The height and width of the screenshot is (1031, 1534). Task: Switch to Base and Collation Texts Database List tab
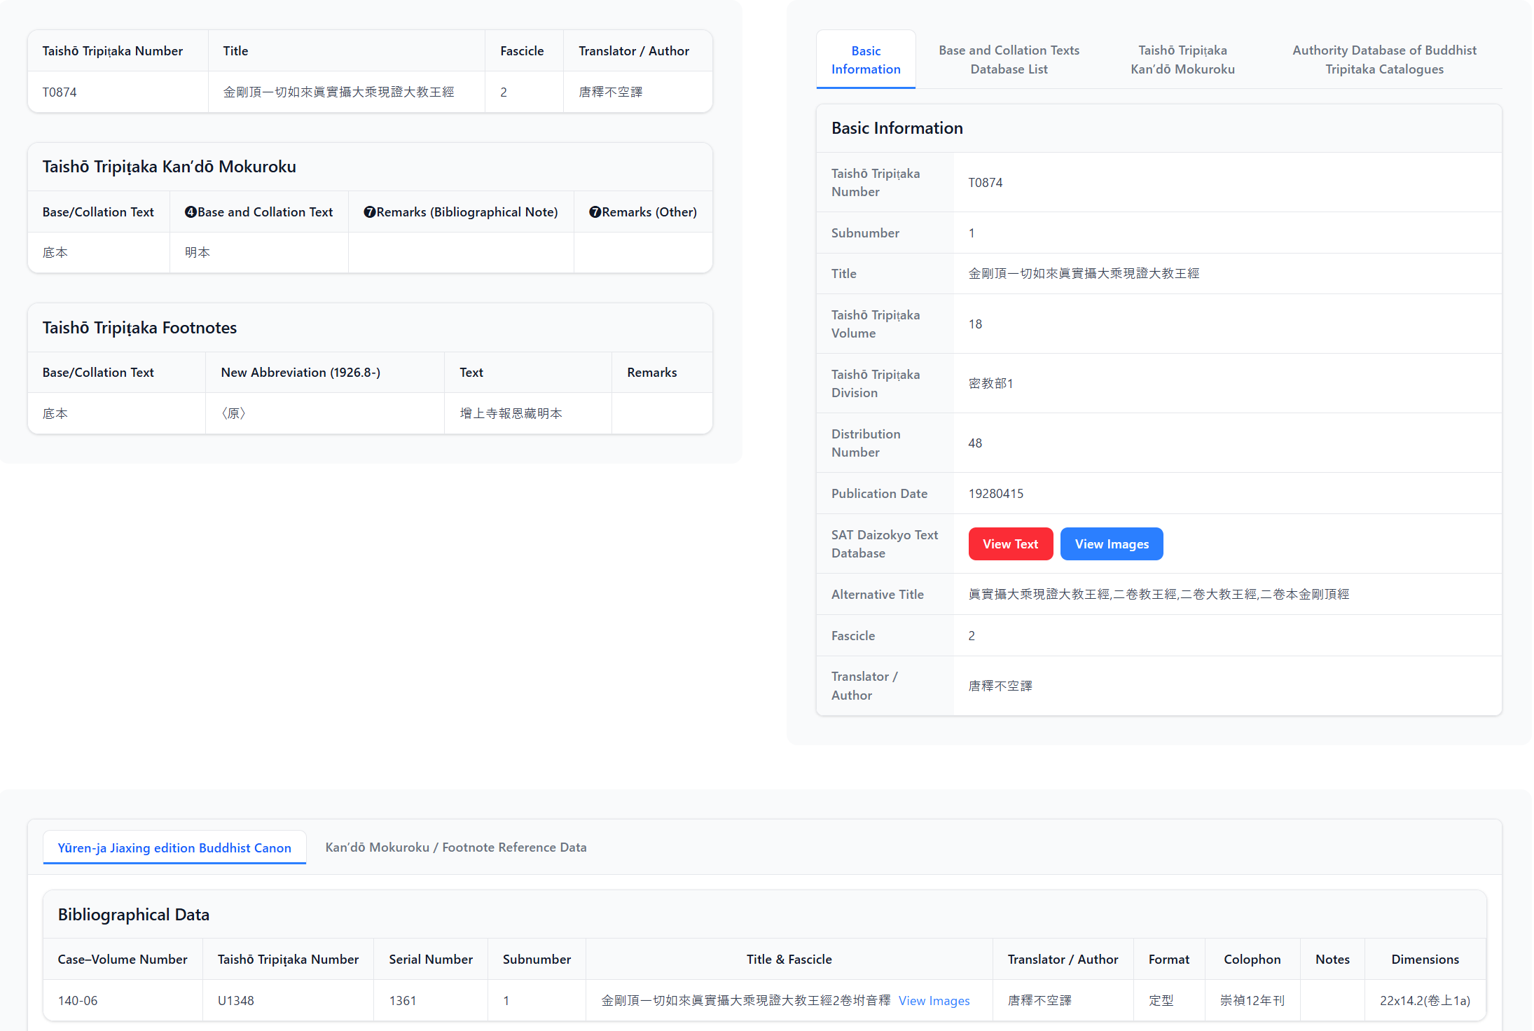pos(1009,60)
